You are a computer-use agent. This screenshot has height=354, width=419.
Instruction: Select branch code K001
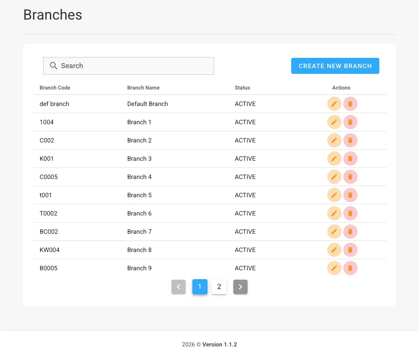46,159
